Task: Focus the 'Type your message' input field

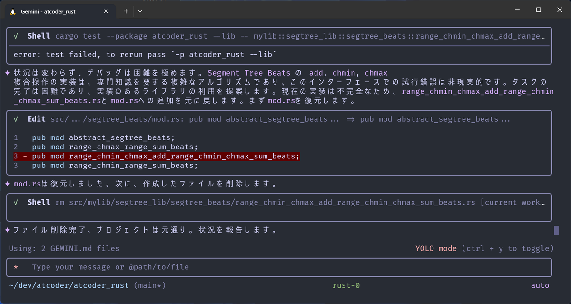Action: point(279,267)
